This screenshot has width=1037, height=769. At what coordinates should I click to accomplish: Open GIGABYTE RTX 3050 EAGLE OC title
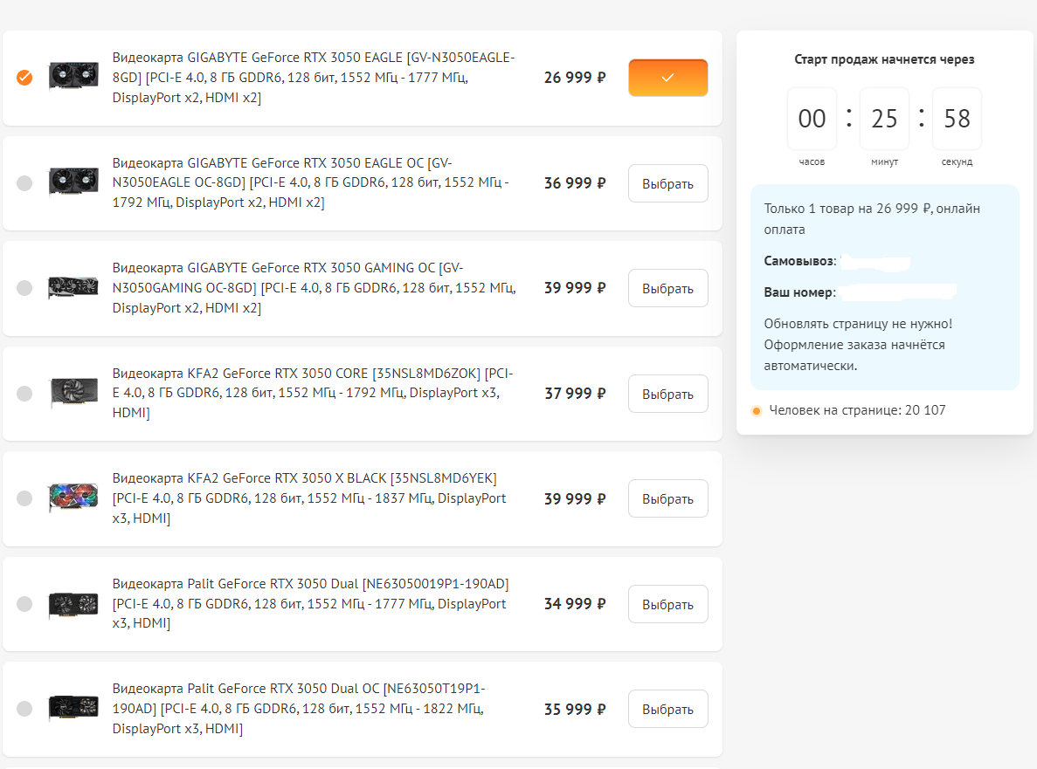[310, 183]
